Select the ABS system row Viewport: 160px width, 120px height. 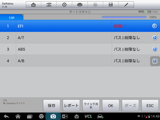pyautogui.click(x=80, y=49)
